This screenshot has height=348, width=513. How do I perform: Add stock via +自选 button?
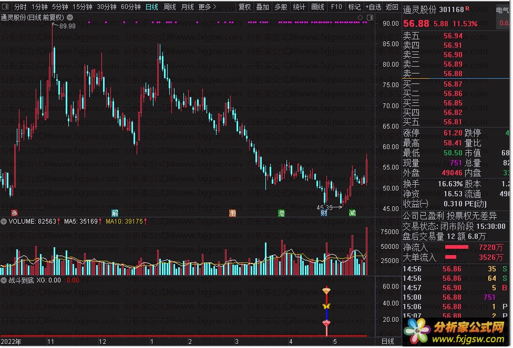coord(373,7)
